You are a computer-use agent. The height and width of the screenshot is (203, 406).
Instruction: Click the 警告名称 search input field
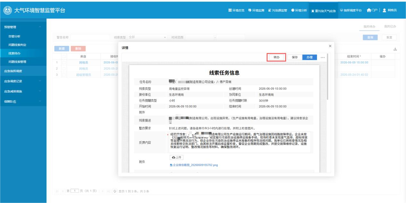tap(90, 37)
